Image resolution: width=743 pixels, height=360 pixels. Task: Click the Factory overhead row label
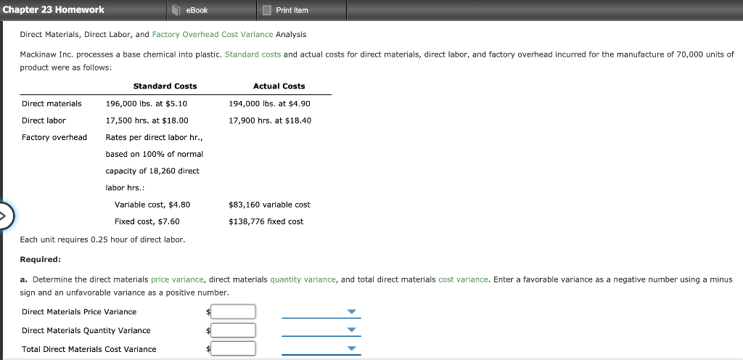tap(54, 137)
